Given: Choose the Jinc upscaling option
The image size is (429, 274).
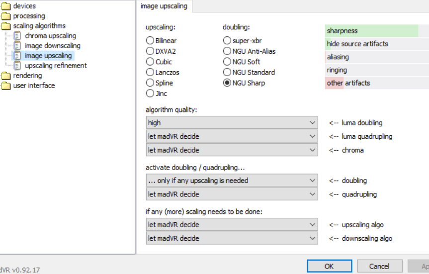Looking at the screenshot, I should (x=150, y=93).
